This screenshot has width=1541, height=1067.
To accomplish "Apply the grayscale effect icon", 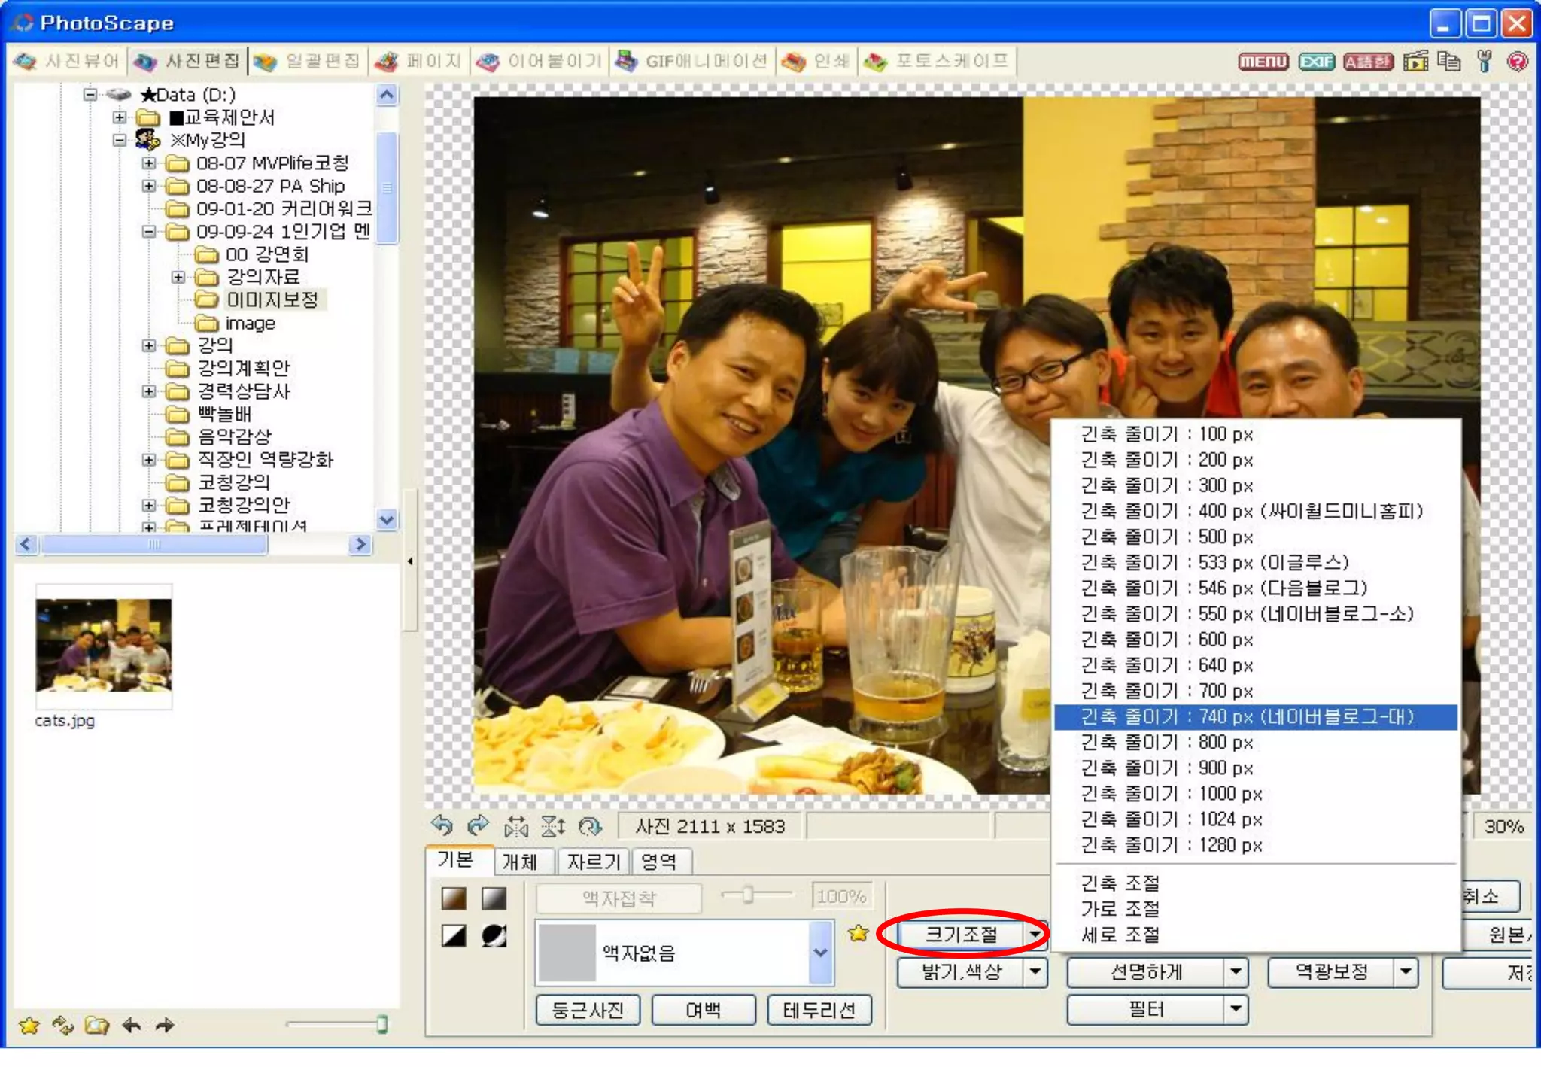I will click(494, 898).
